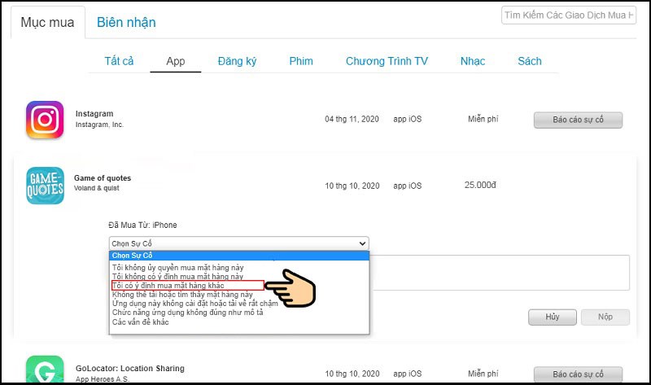Screen dimensions: 651x385
Task: Choose 'Không thể tải hoặc tìm thấy mặt hàng này'
Action: point(182,295)
